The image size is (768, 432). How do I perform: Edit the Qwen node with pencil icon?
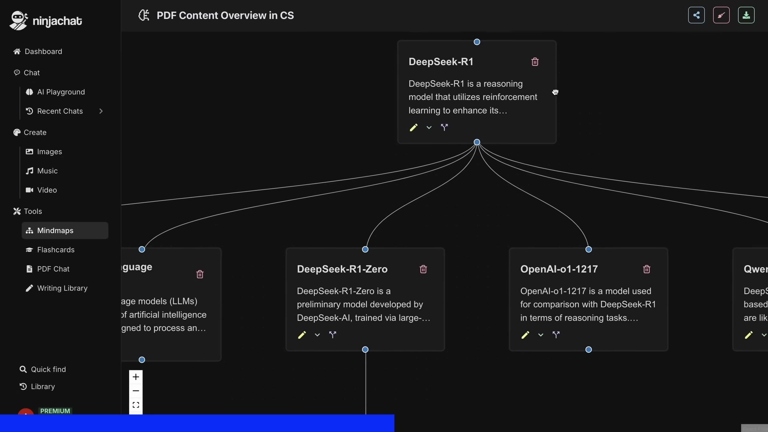point(749,335)
